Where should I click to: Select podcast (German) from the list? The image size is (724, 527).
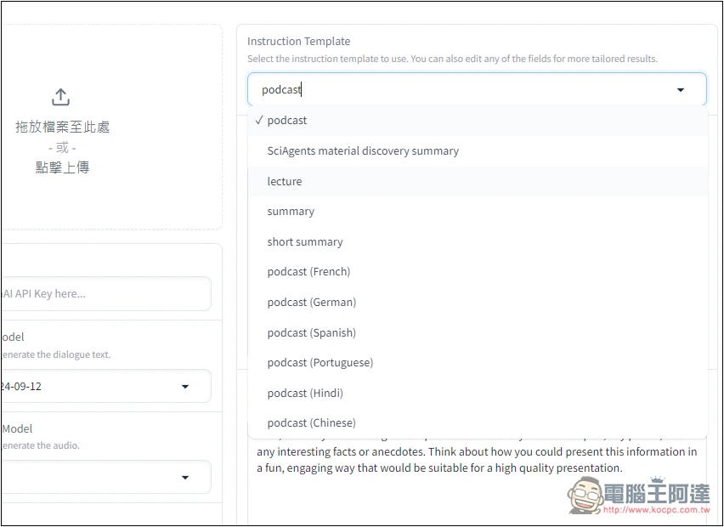click(478, 303)
